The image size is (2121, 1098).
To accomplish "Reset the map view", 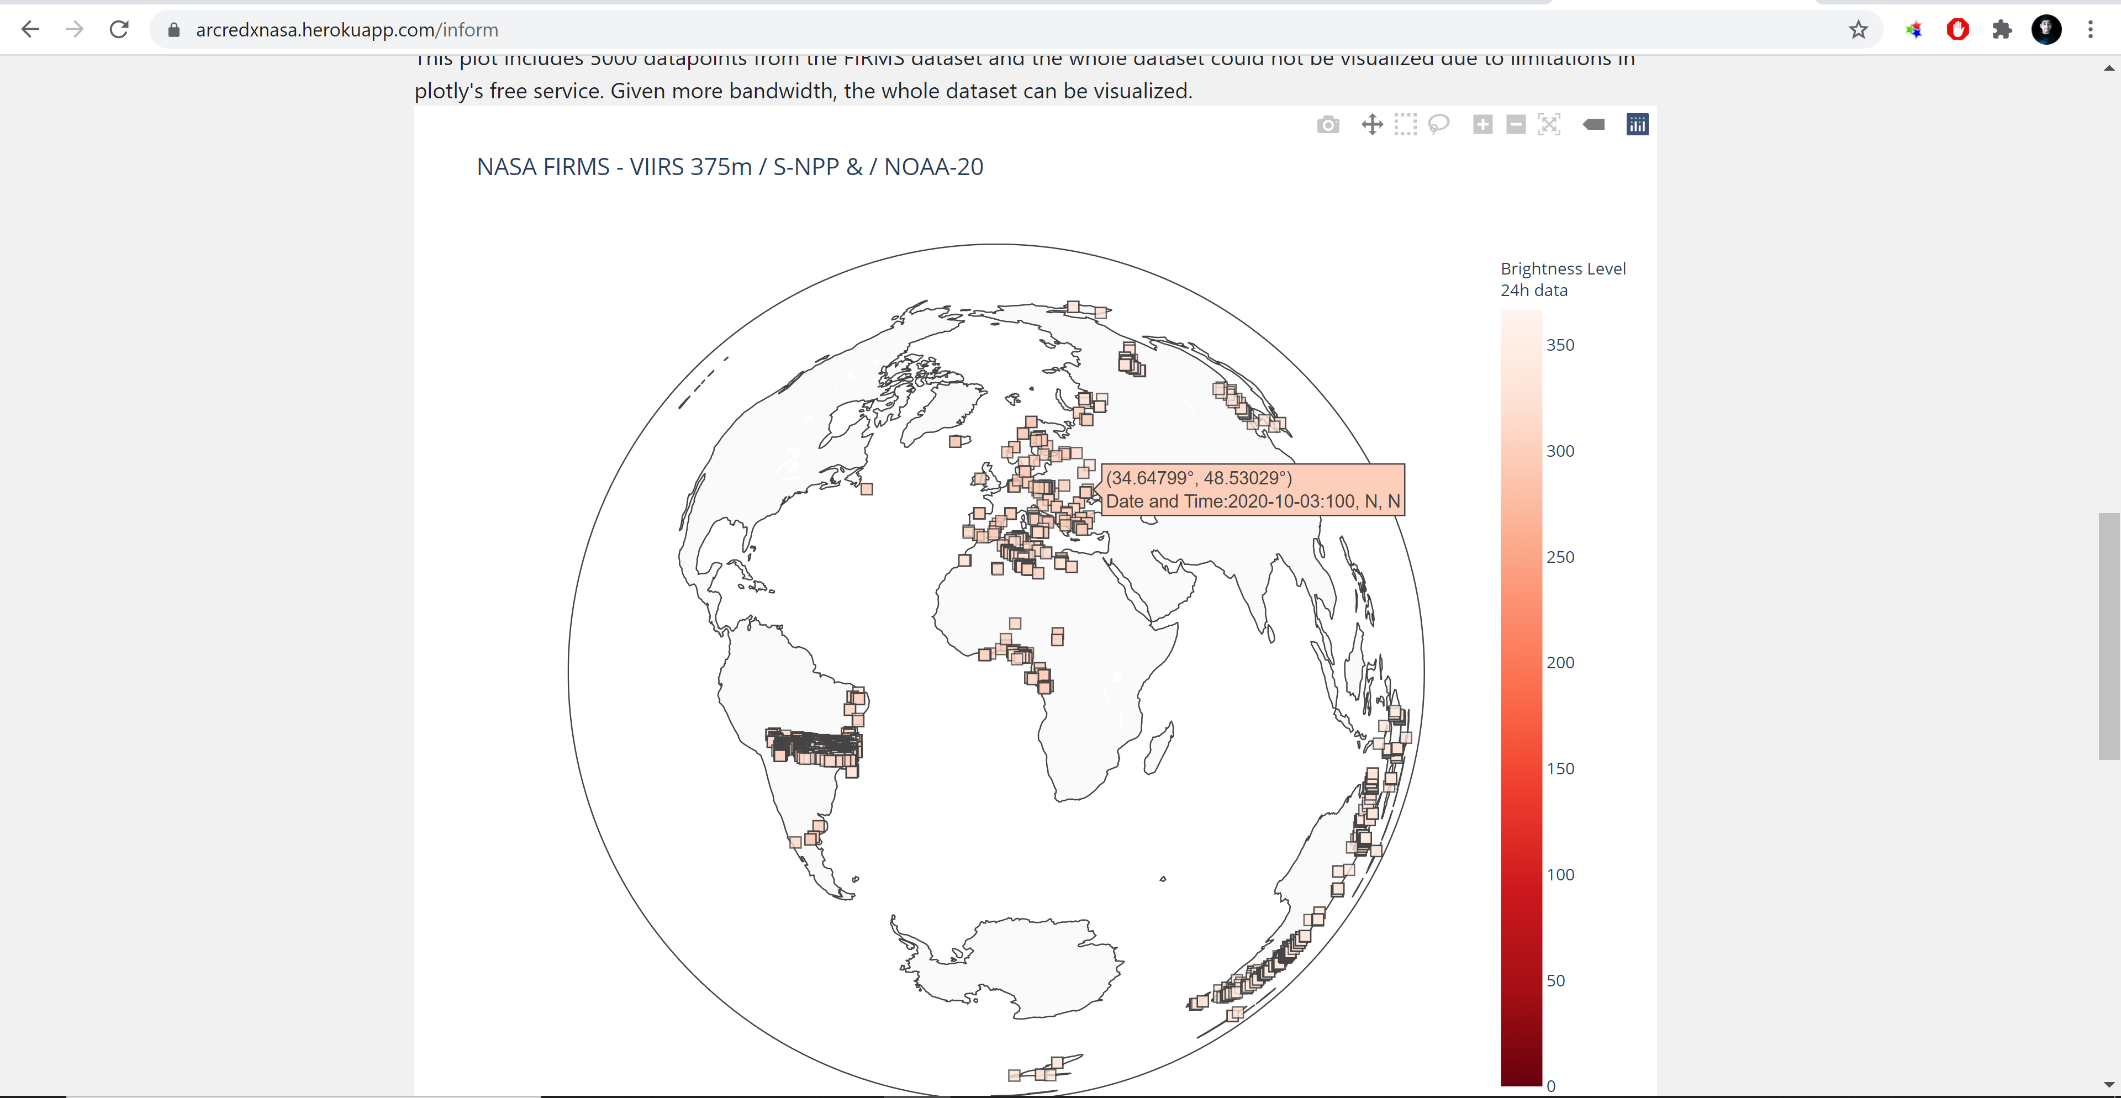I will (1549, 125).
